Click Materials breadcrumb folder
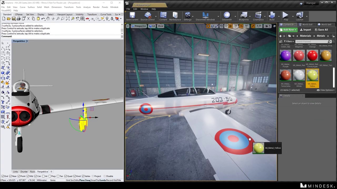This screenshot has height=189, width=337. click(305, 36)
